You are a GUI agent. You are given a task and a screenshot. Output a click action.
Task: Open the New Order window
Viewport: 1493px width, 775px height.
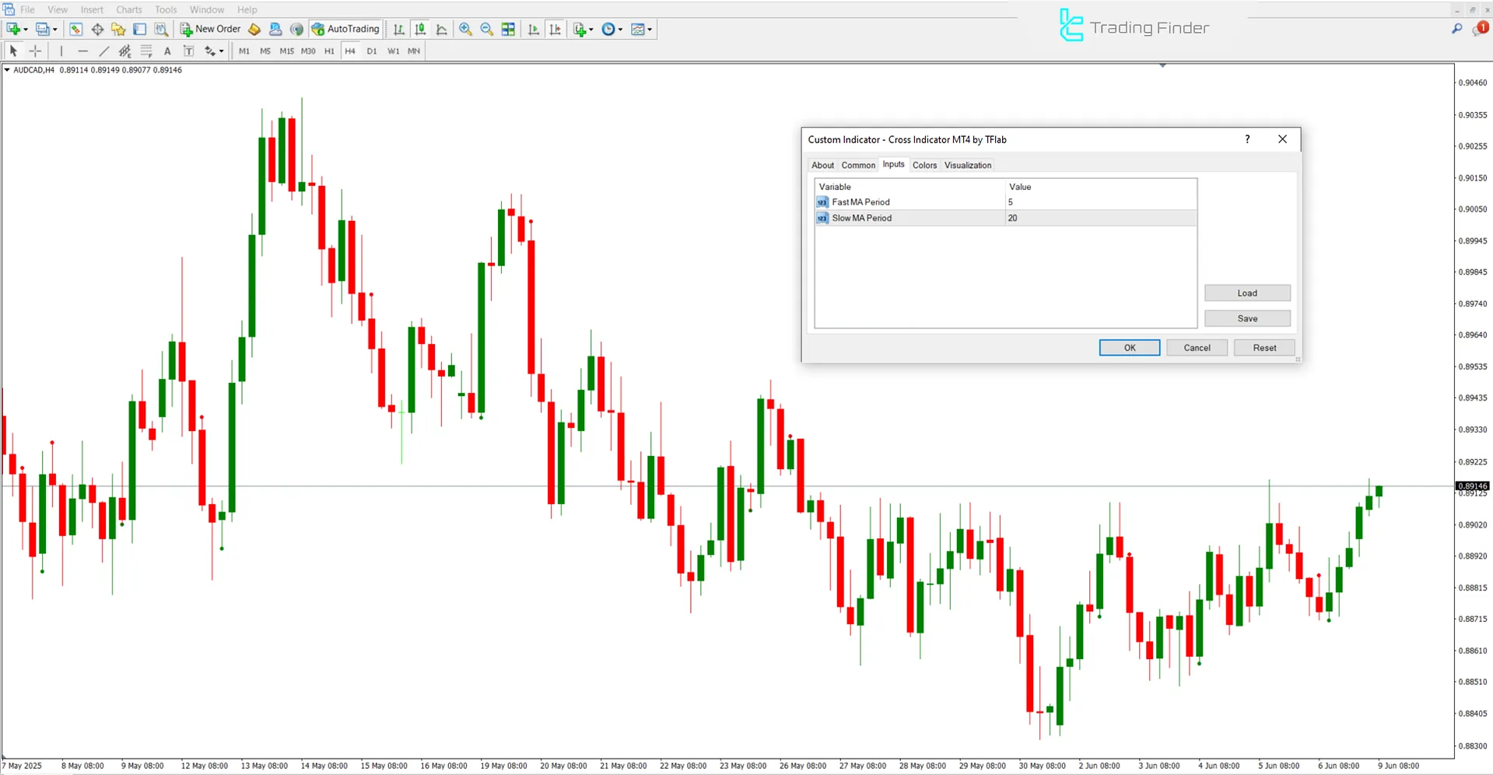[209, 29]
